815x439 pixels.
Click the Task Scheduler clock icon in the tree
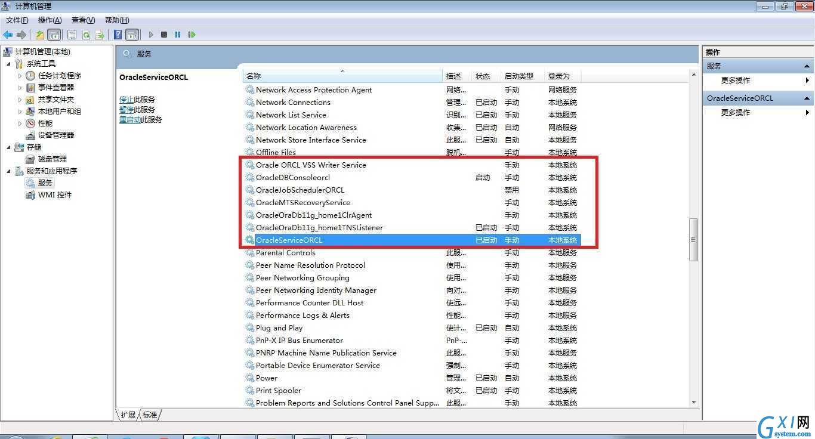pos(30,75)
